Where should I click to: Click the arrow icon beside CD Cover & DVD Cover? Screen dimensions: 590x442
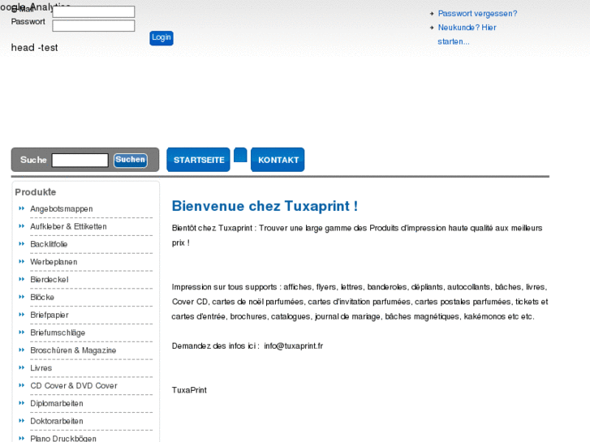point(21,384)
